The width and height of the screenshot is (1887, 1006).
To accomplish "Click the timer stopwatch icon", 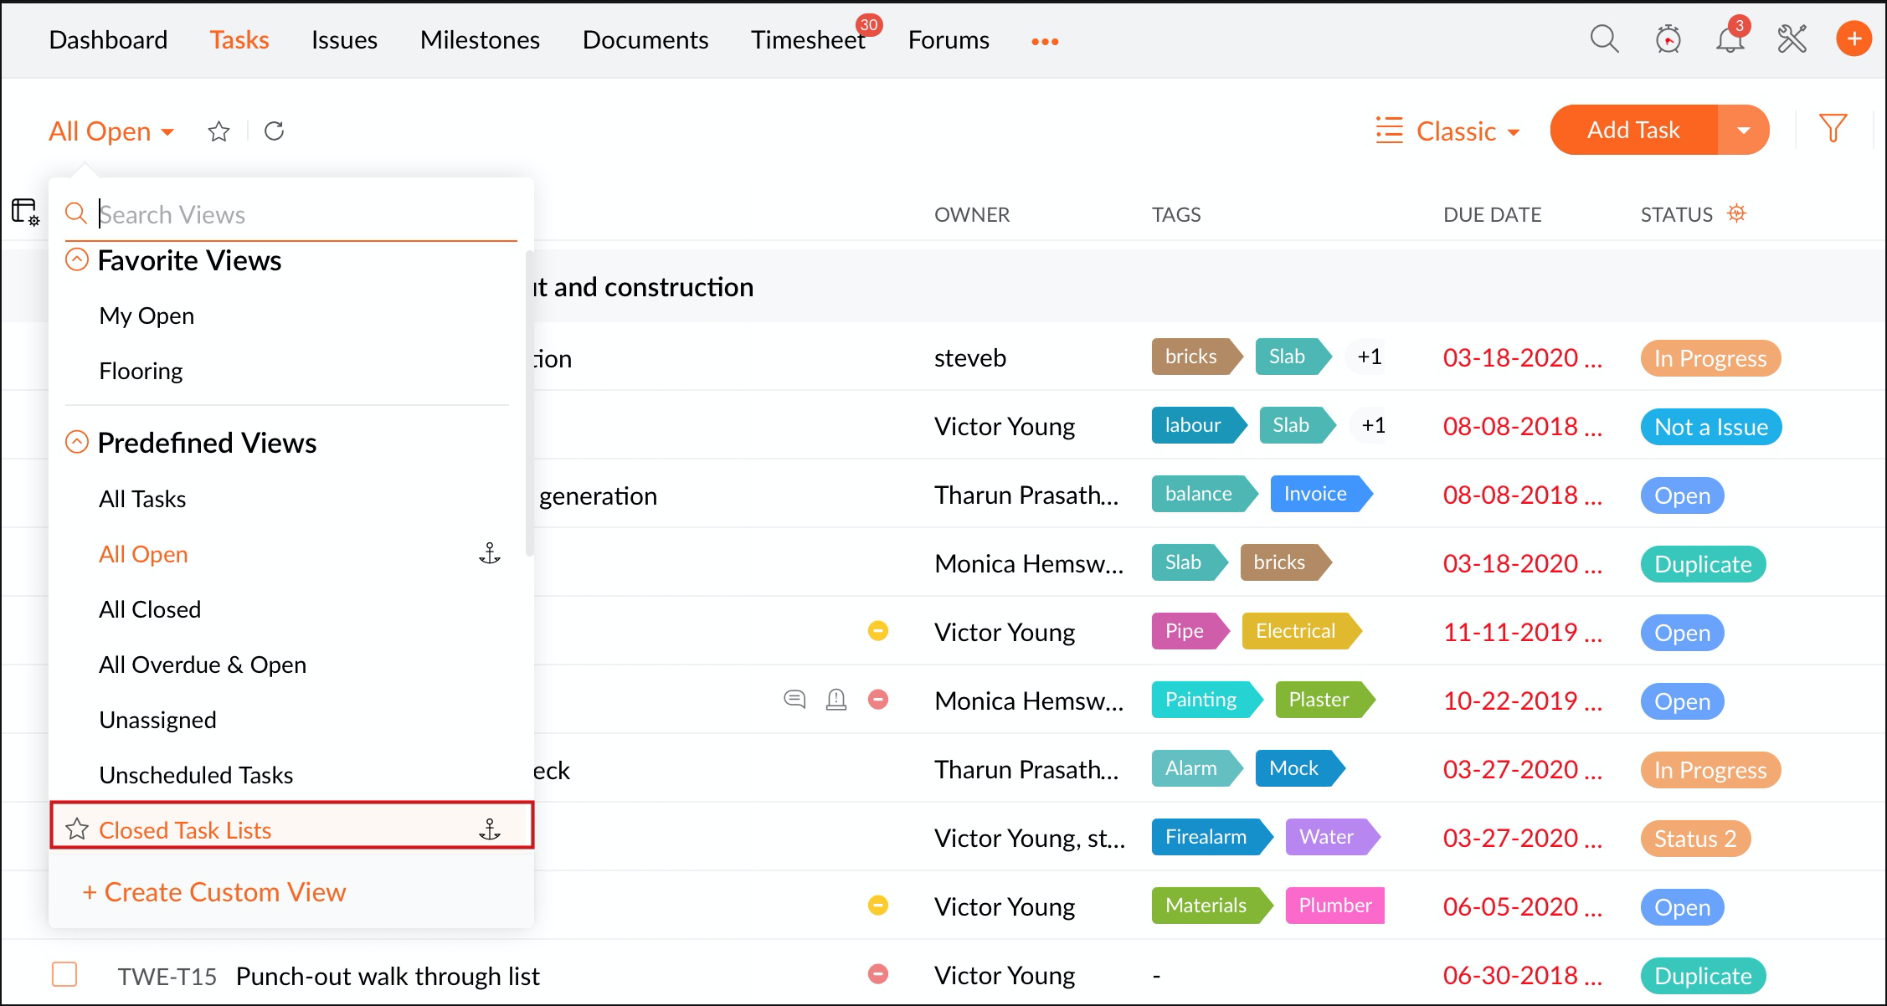I will [x=1668, y=39].
